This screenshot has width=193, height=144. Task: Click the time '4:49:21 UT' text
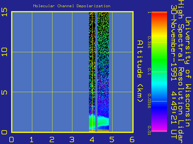click(174, 115)
